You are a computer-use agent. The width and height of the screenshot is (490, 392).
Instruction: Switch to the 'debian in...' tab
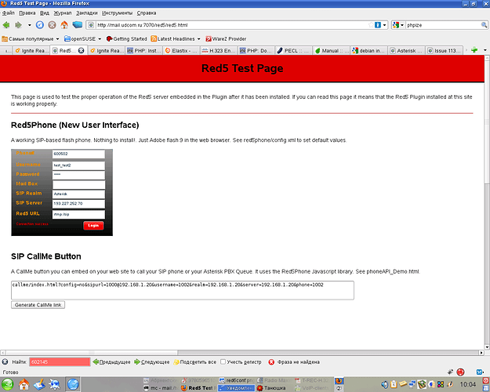pyautogui.click(x=369, y=51)
